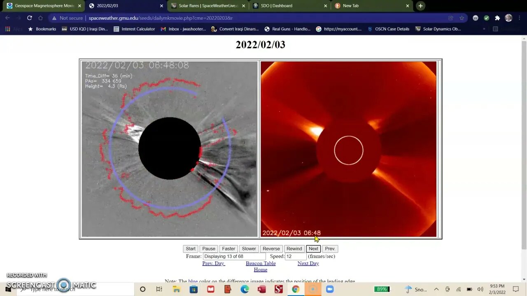Open Microsoft Edge from taskbar
Screen dimensions: 527x296
click(x=245, y=289)
